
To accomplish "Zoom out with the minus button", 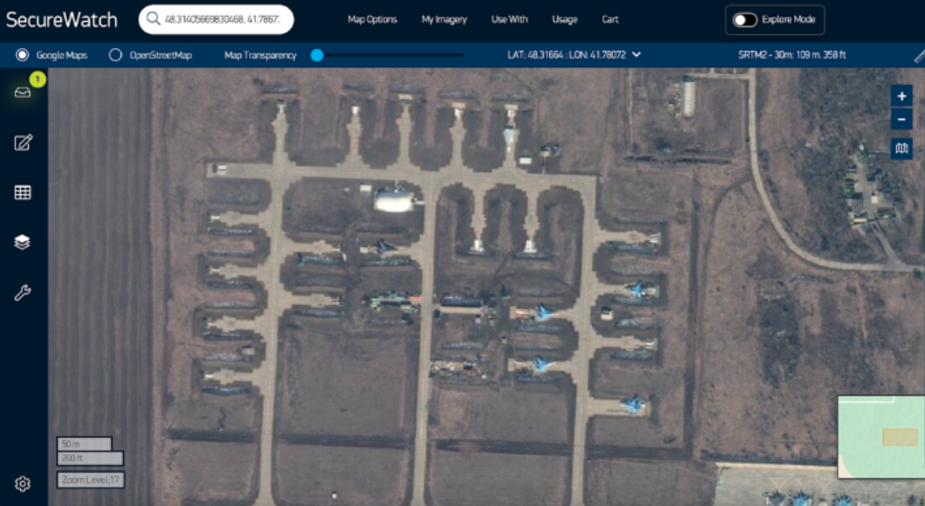I will point(901,120).
